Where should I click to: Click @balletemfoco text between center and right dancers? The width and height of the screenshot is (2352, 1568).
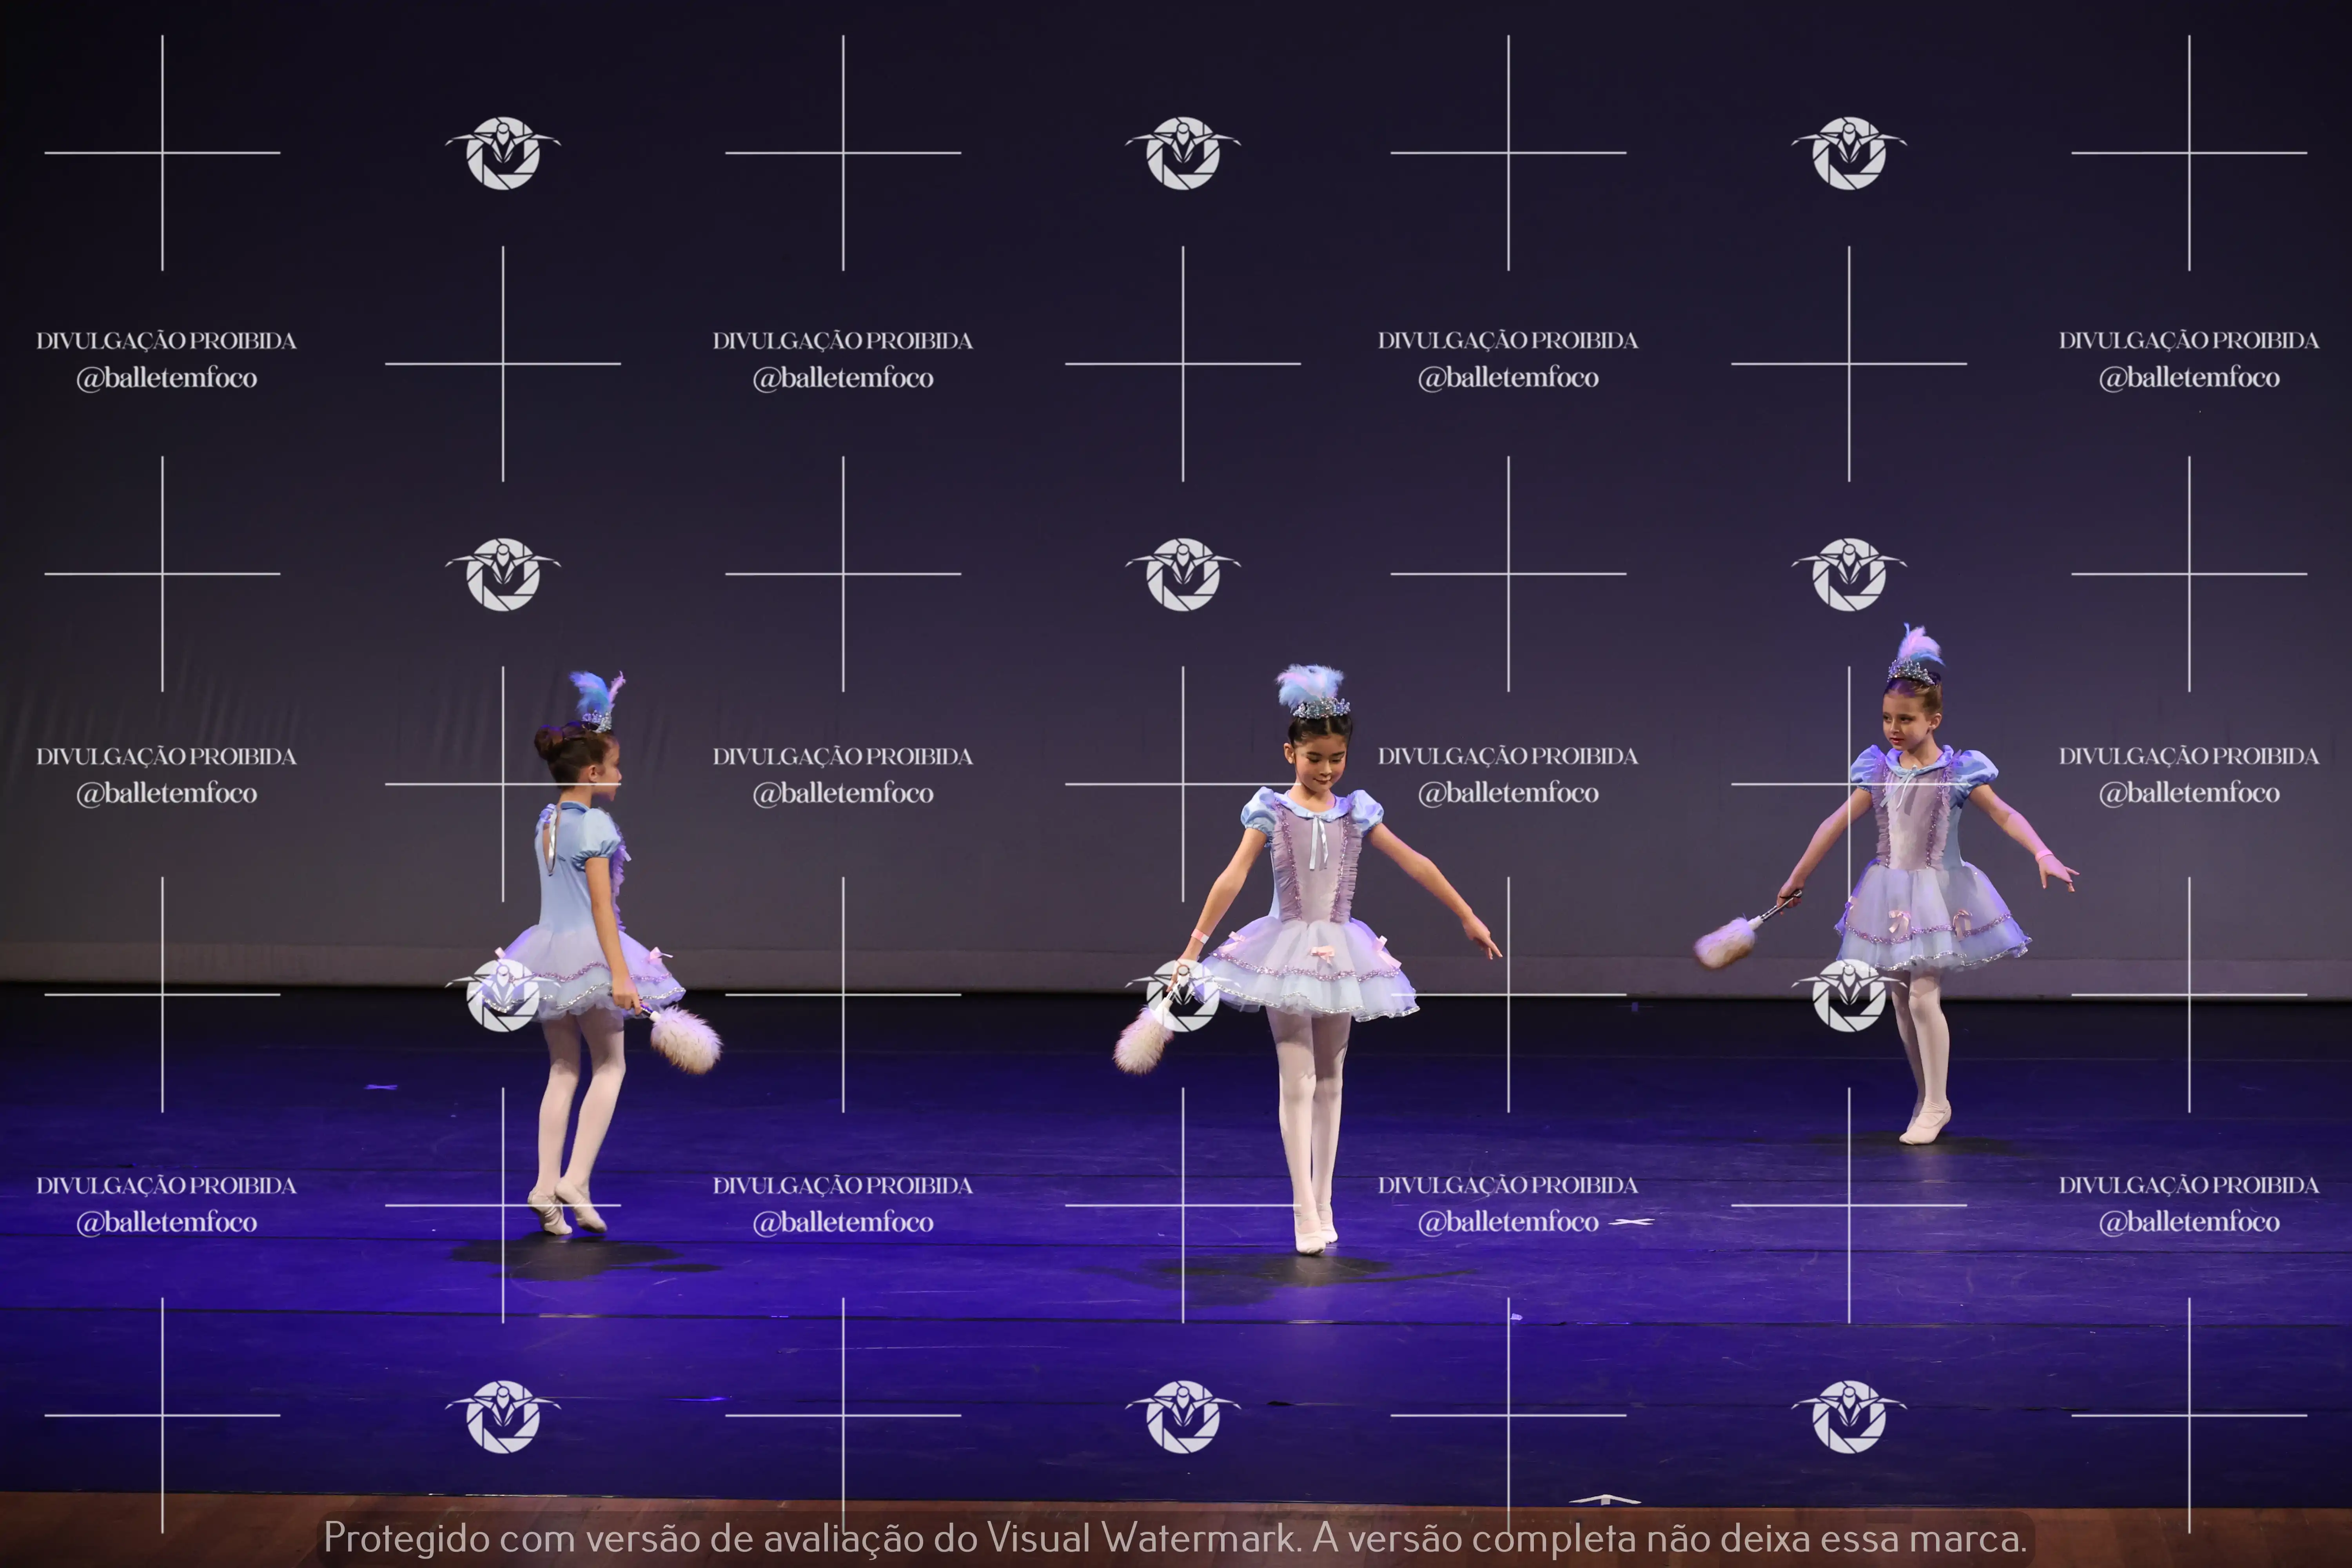1508,793
